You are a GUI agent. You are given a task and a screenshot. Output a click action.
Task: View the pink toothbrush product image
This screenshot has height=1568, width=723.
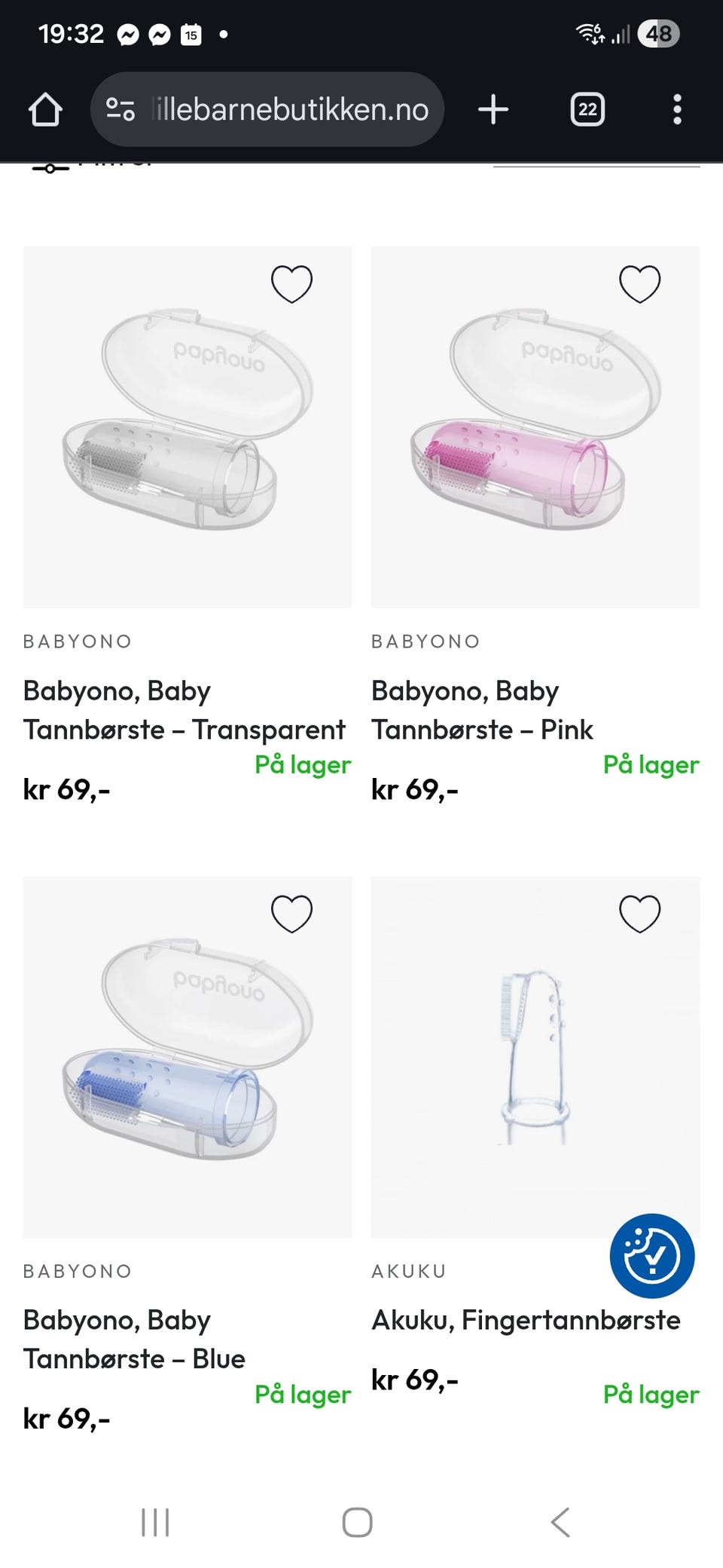535,427
